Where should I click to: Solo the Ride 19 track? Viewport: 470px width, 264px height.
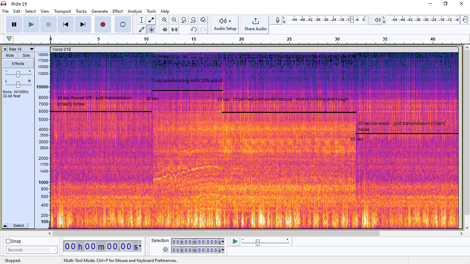26,55
